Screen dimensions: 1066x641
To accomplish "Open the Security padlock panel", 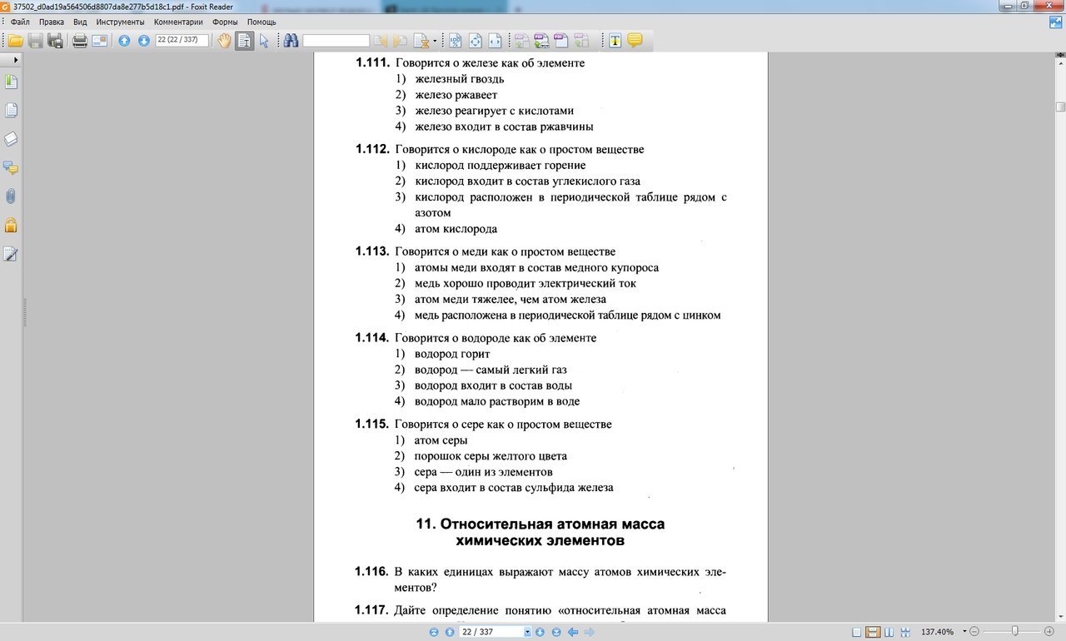I will point(11,225).
